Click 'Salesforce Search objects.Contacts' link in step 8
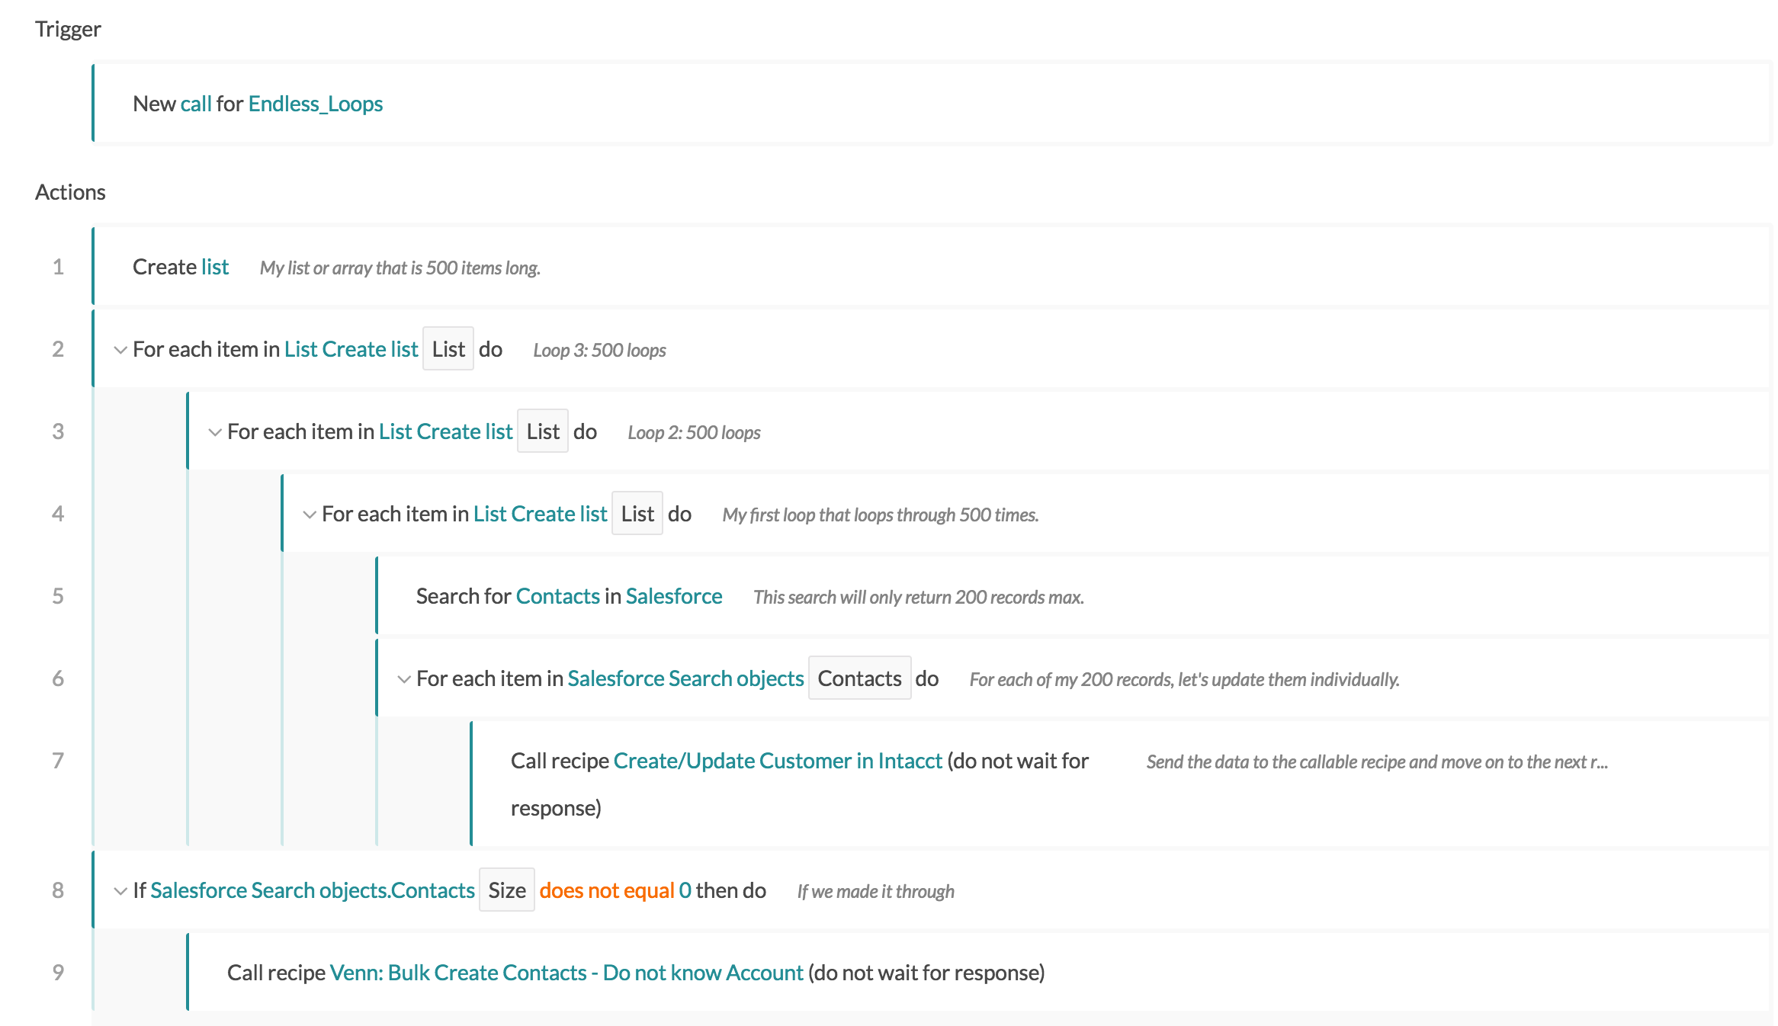Image resolution: width=1778 pixels, height=1026 pixels. pos(313,890)
